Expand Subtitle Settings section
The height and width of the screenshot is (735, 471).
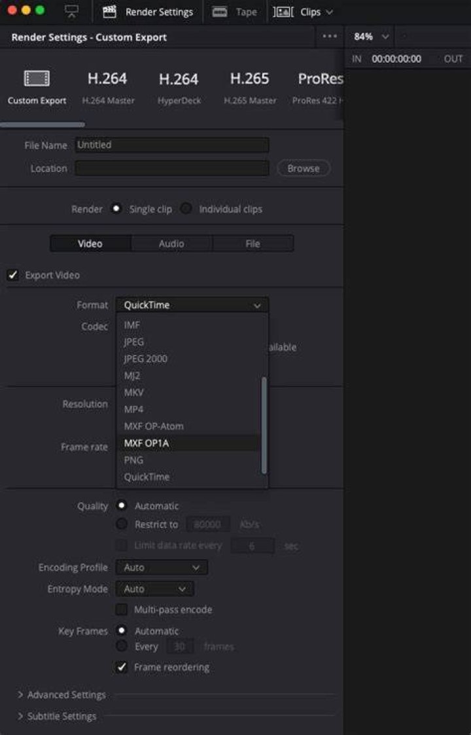tap(57, 716)
